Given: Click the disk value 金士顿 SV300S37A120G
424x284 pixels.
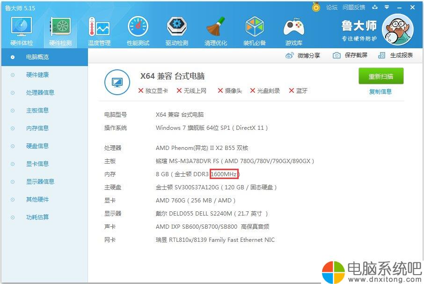Looking at the screenshot, I should [216, 187].
